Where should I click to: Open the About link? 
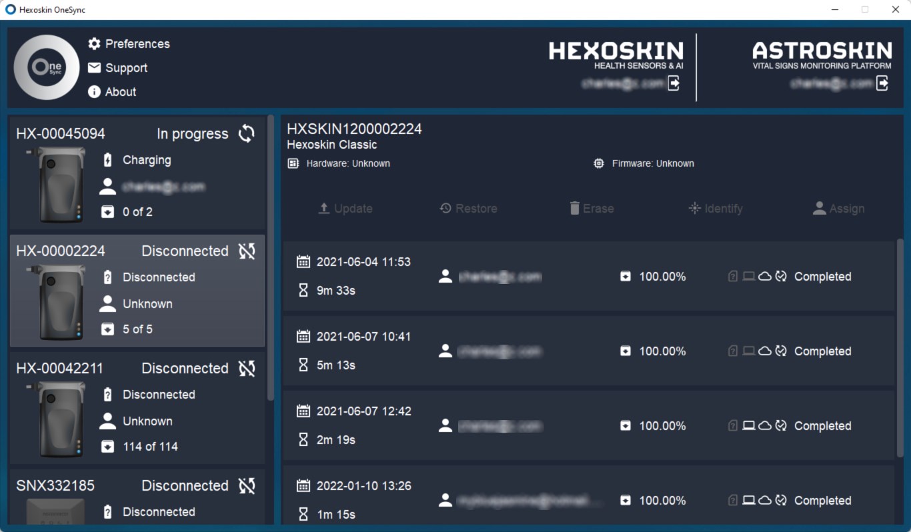pyautogui.click(x=121, y=92)
